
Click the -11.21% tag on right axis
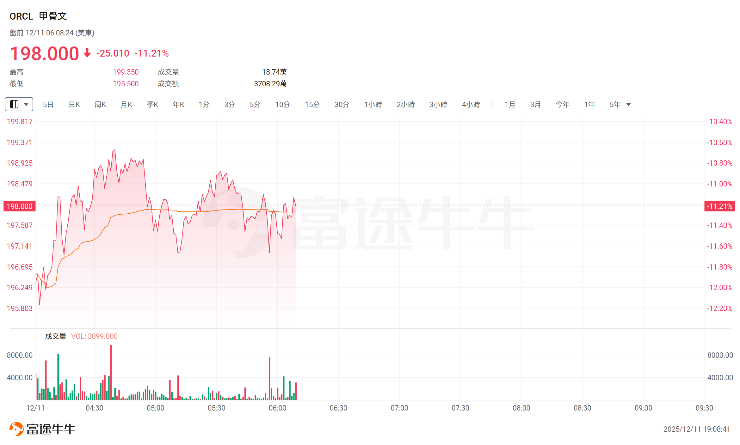pyautogui.click(x=719, y=206)
